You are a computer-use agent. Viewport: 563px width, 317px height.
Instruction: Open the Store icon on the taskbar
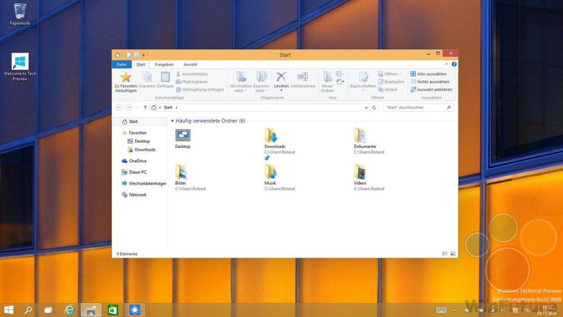click(113, 310)
